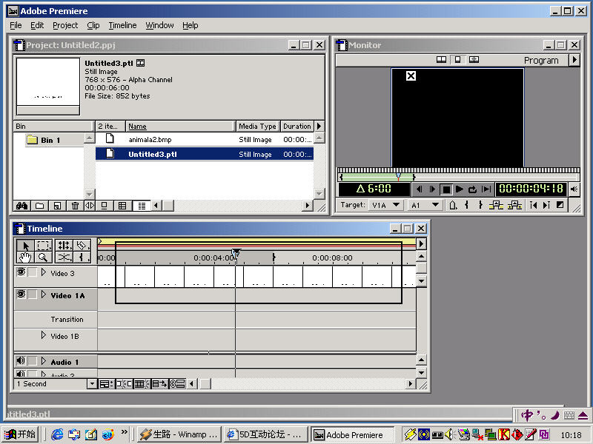
Task: Open the V1A video target dropdown
Action: pos(385,205)
